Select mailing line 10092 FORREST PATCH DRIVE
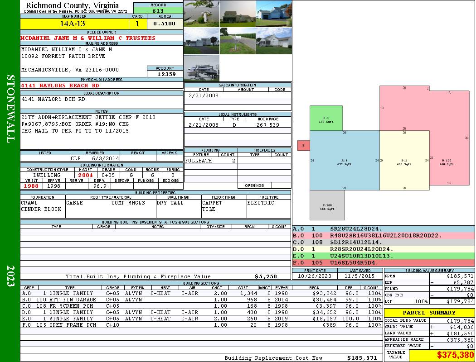The image size is (476, 362). tap(63, 56)
